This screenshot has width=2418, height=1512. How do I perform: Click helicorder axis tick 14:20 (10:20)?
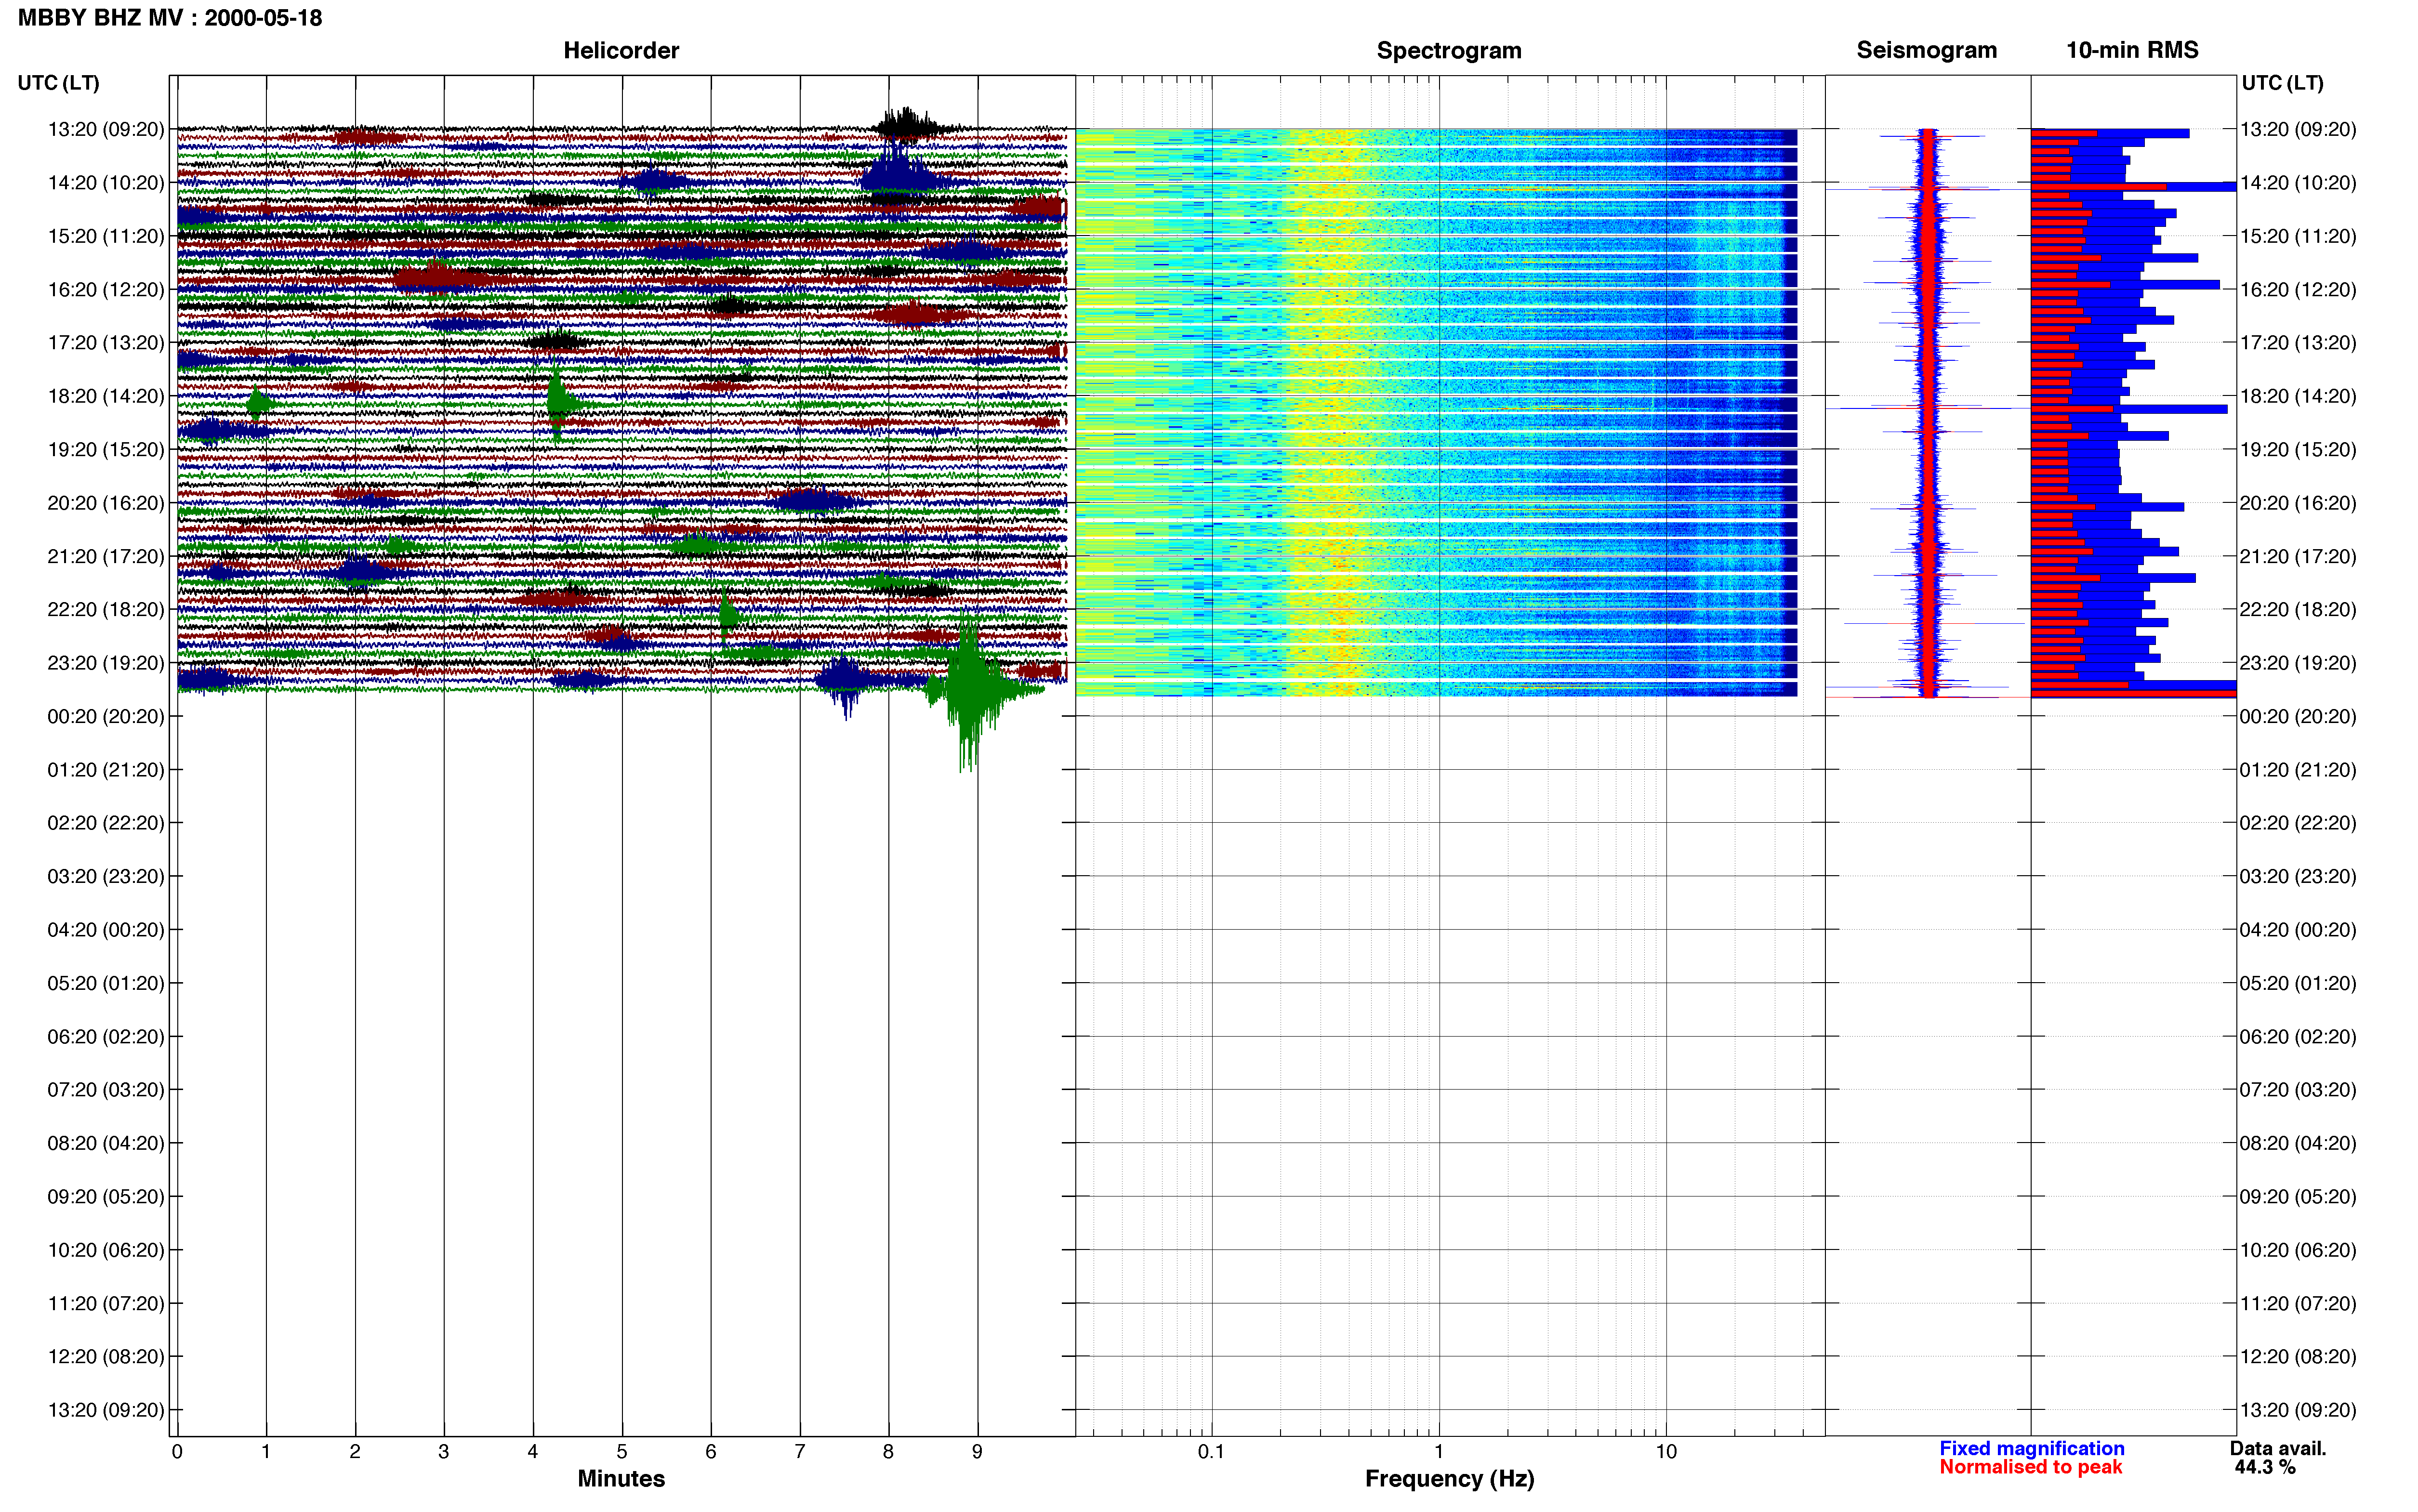pyautogui.click(x=106, y=183)
